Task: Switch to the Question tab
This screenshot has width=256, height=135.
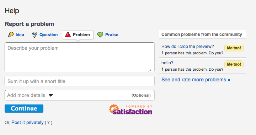Action: click(45, 35)
